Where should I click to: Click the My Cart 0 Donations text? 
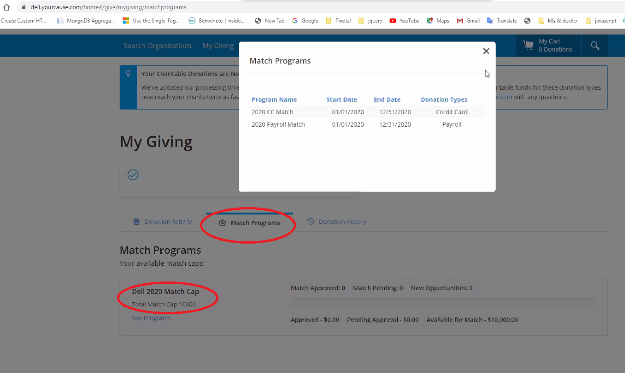(x=555, y=45)
